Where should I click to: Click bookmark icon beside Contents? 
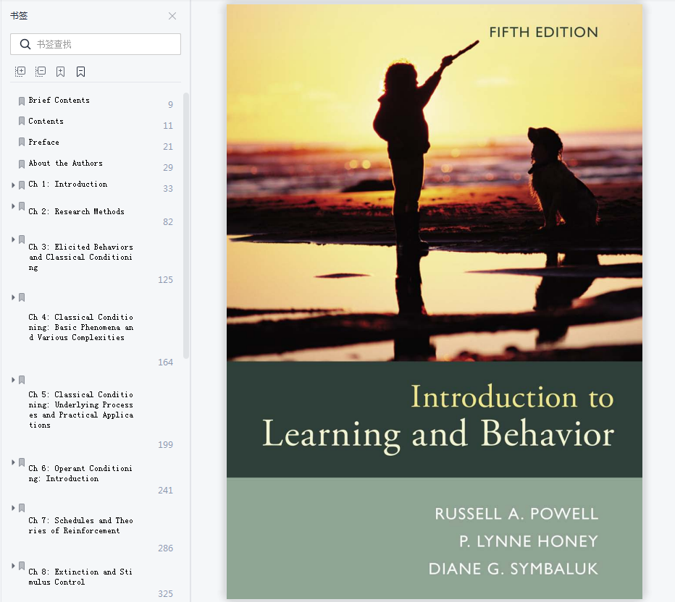coord(22,122)
